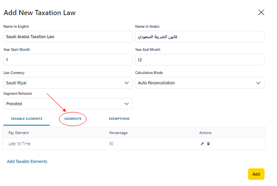The width and height of the screenshot is (277, 186).
Task: Click into the Name In Arabic field
Action: tap(199, 37)
